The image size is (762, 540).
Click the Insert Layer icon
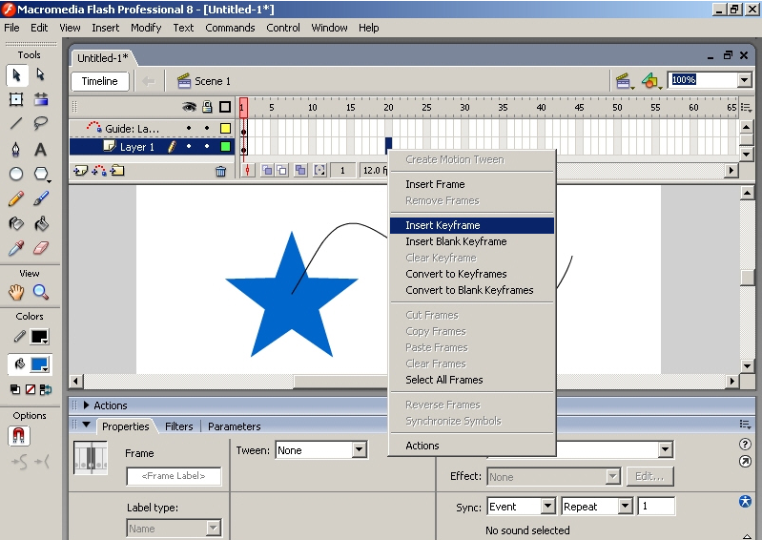coord(80,171)
